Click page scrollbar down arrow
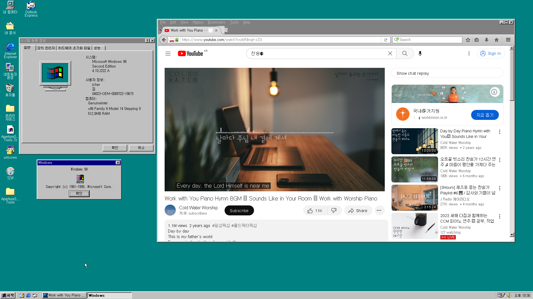The image size is (533, 299). [x=512, y=235]
